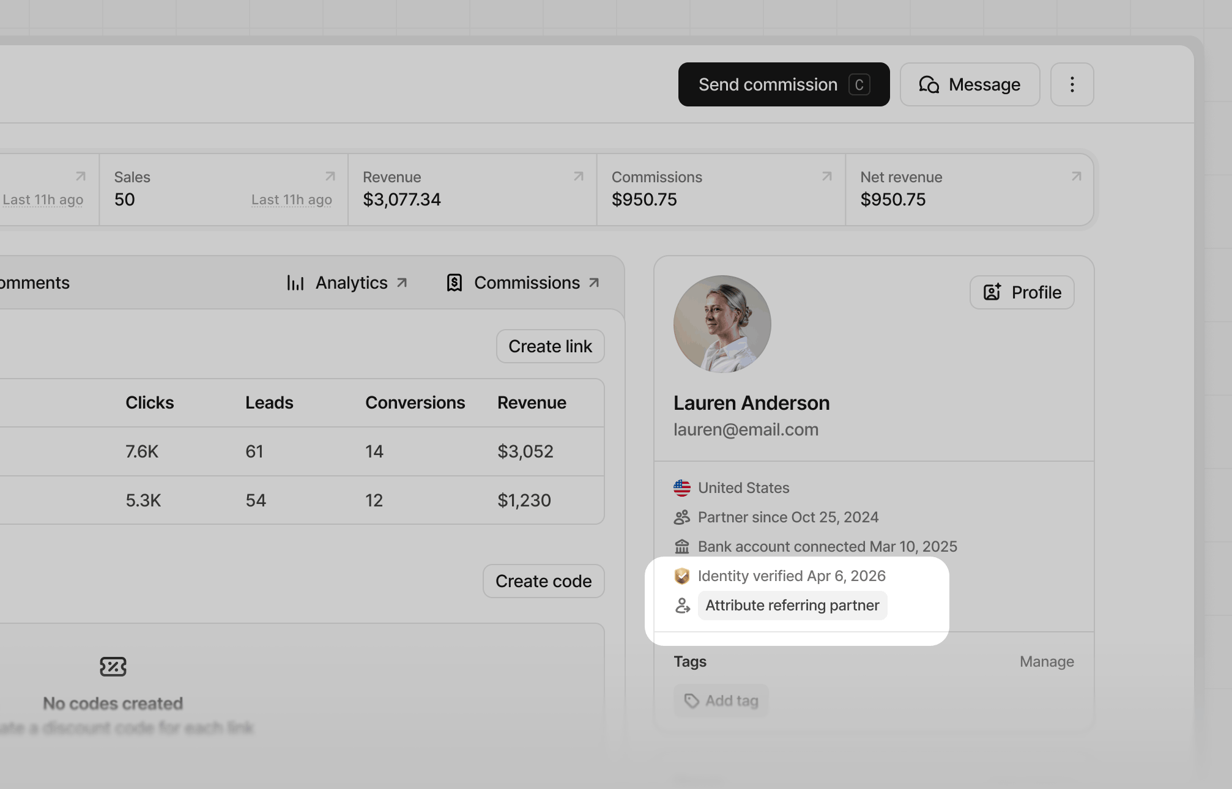
Task: Click the Create link button
Action: click(550, 346)
